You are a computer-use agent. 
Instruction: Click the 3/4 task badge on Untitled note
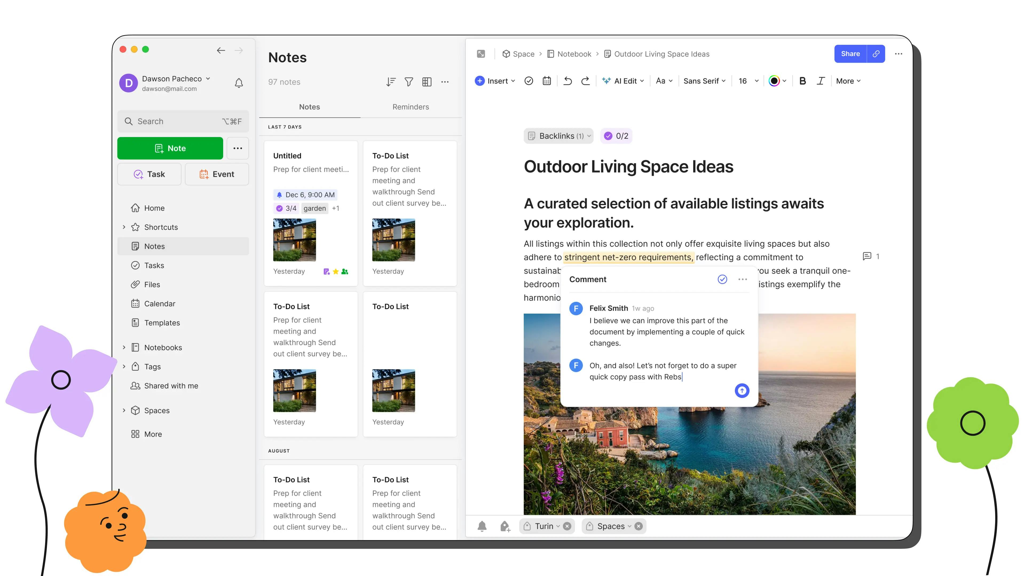click(286, 208)
